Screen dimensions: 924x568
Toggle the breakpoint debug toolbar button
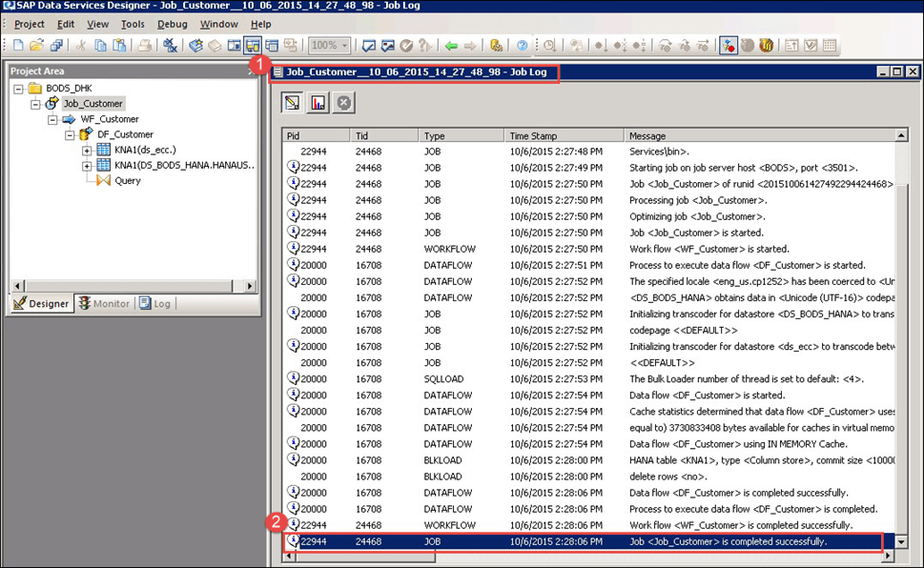[729, 45]
